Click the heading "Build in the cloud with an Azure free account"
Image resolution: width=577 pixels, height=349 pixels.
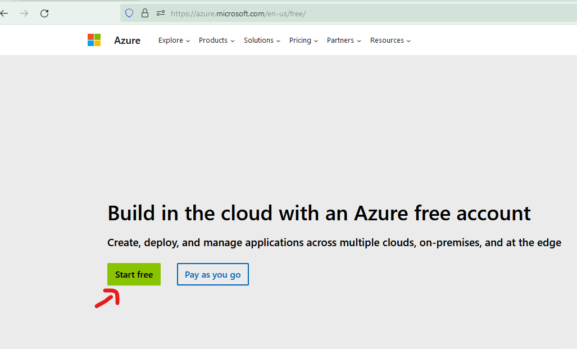coord(319,213)
